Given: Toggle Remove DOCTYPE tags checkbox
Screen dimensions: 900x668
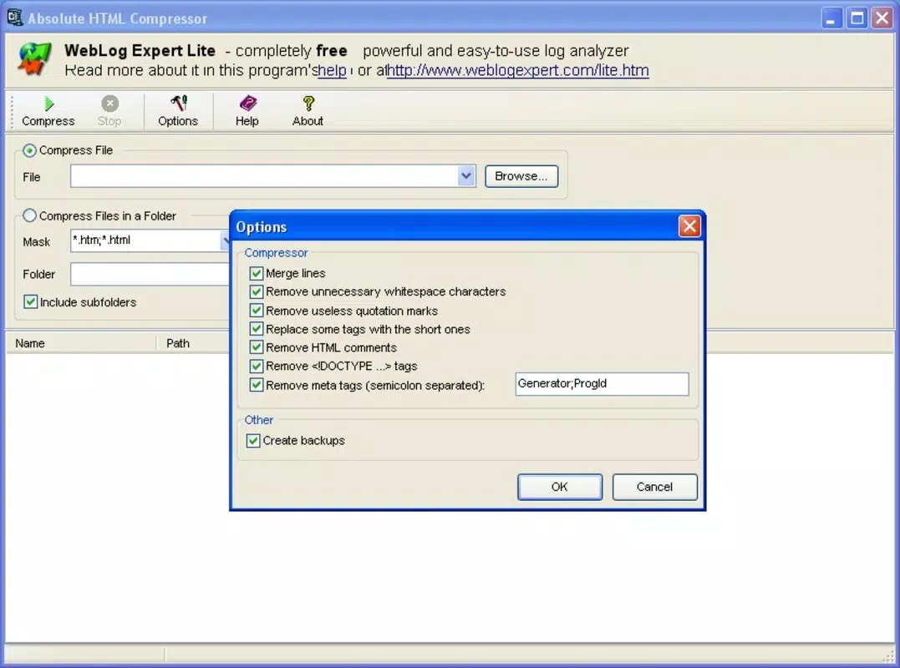Looking at the screenshot, I should 256,366.
